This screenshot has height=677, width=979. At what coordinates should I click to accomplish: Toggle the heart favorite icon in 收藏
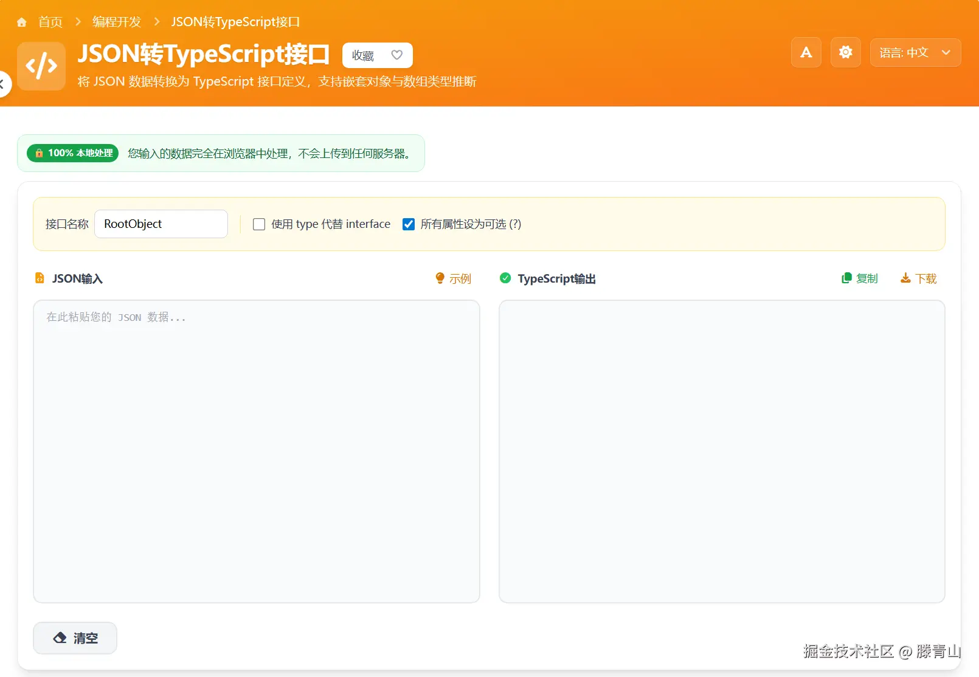coord(396,55)
